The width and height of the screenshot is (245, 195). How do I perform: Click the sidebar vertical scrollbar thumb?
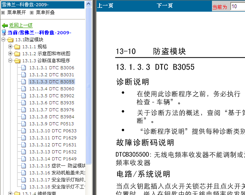pyautogui.click(x=88, y=85)
